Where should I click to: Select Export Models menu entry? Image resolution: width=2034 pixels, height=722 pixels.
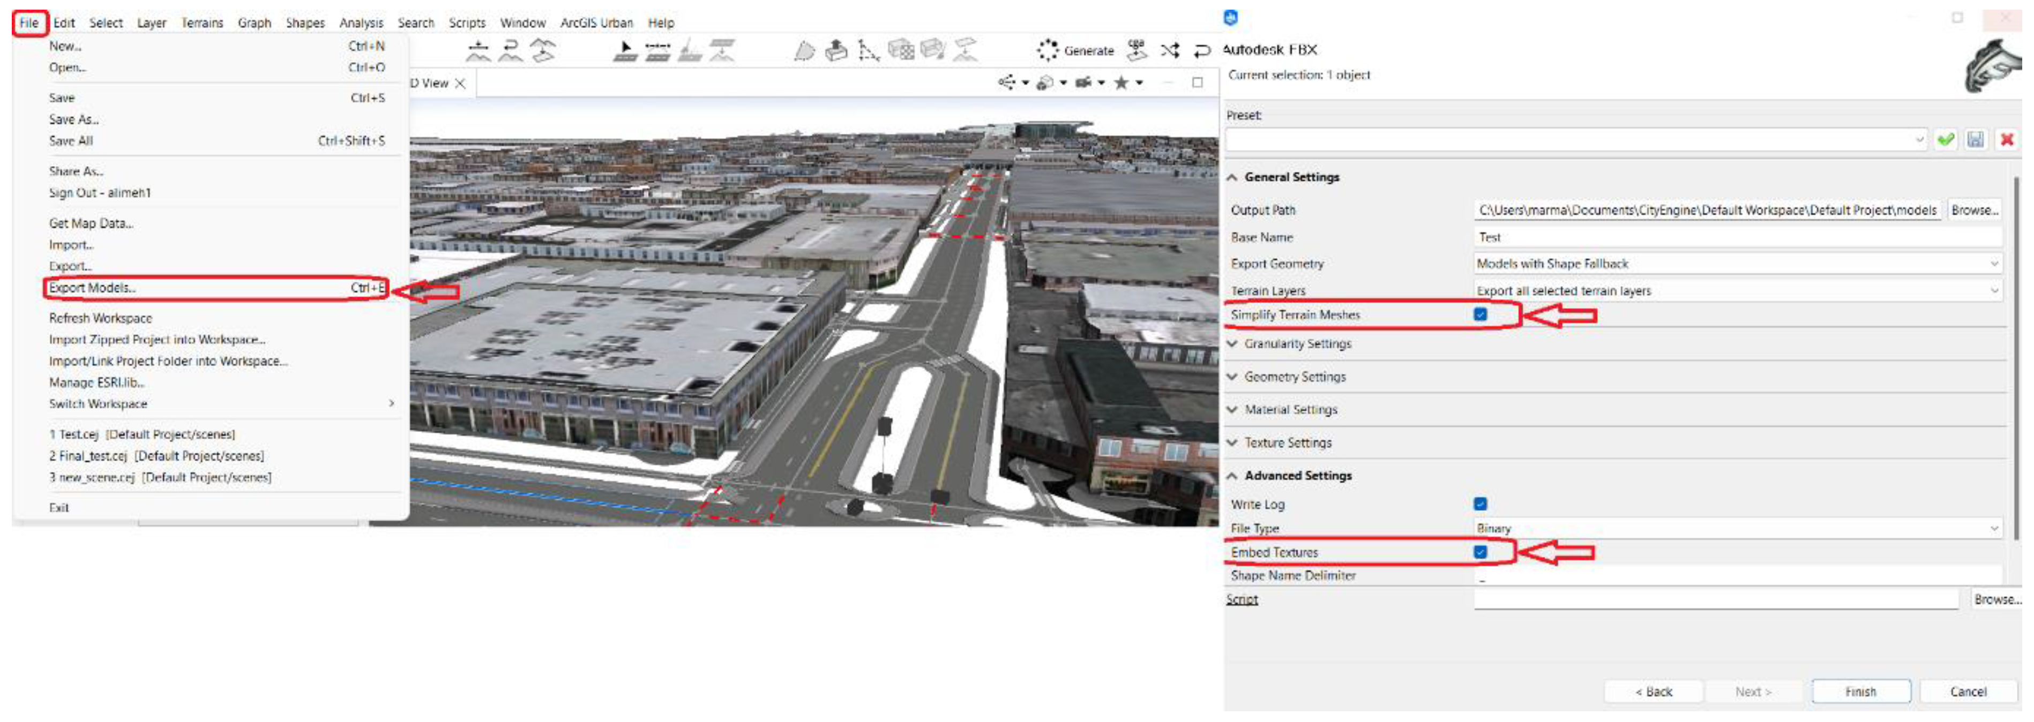(92, 288)
